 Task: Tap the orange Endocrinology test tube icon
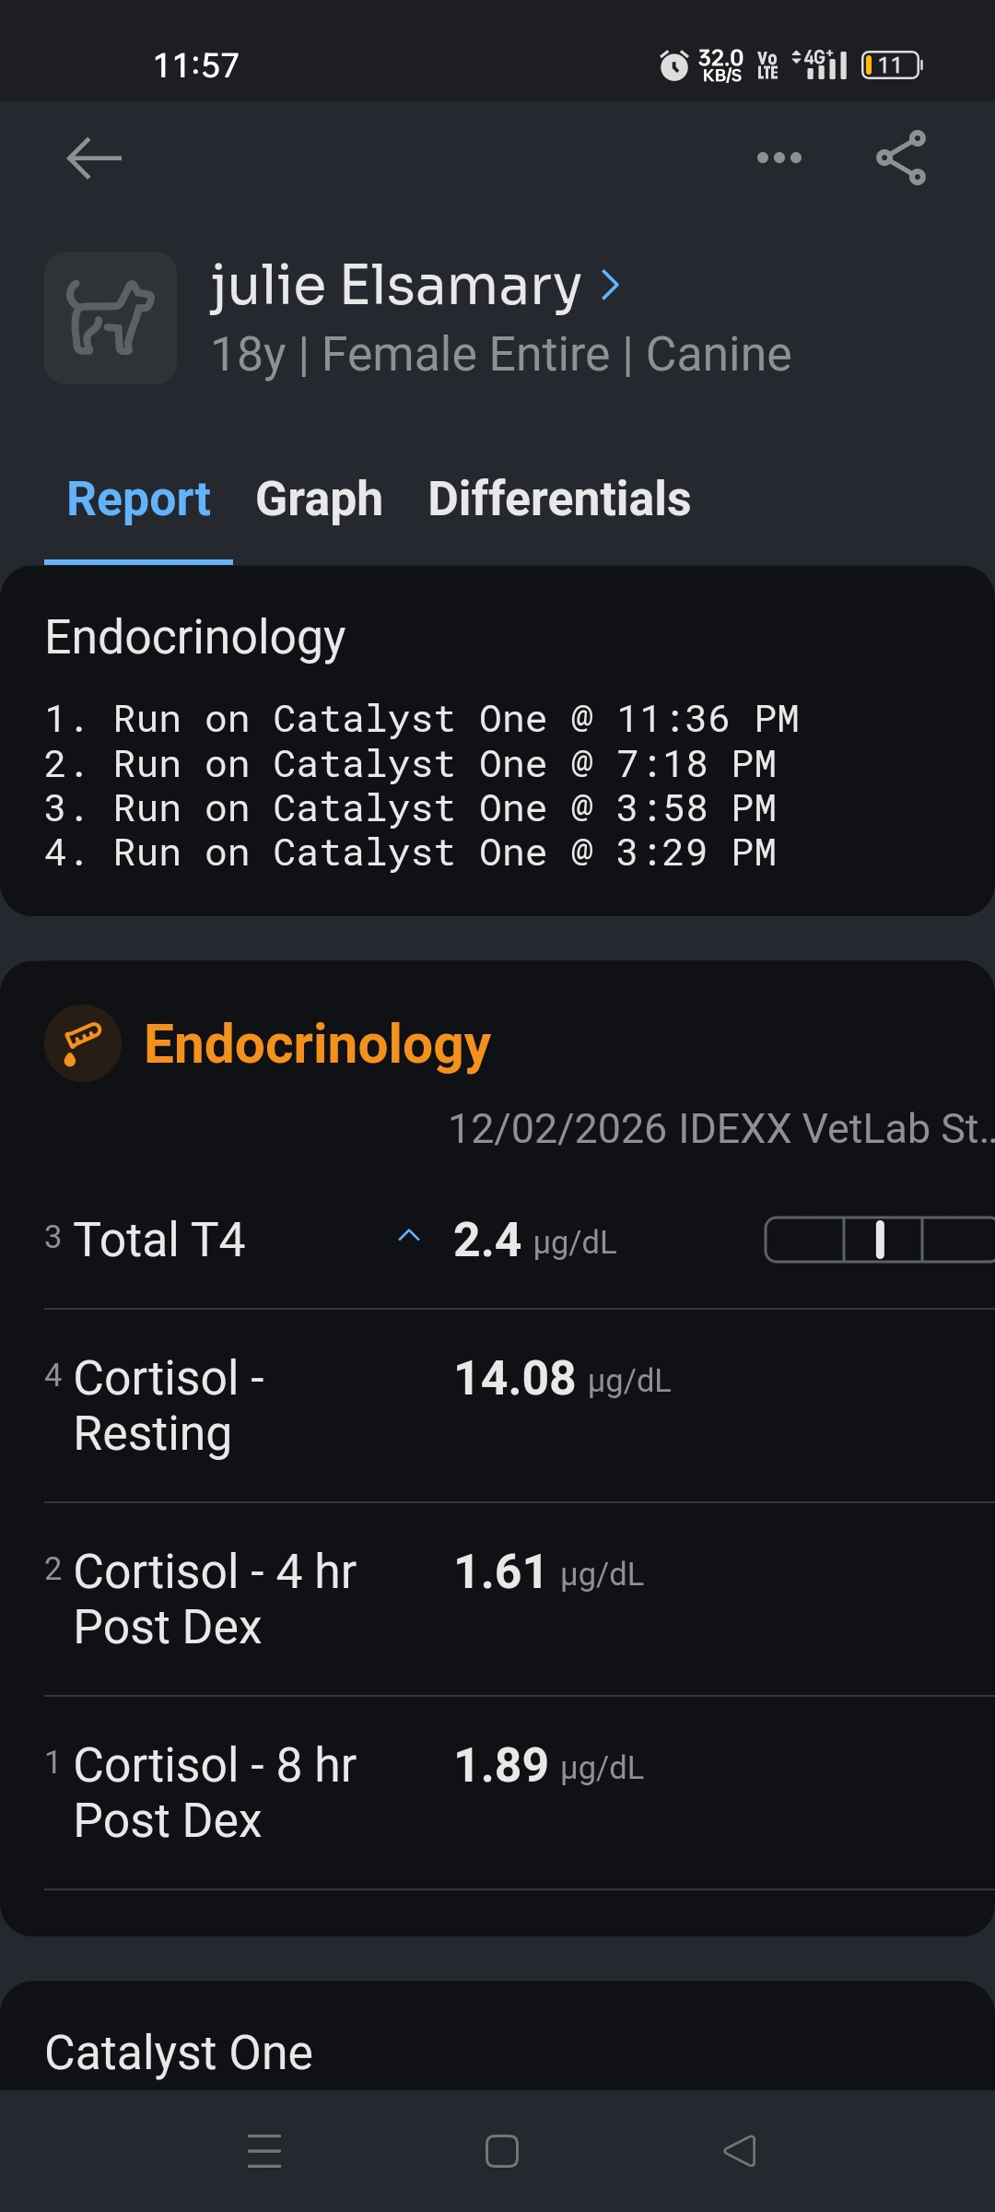(x=83, y=1043)
